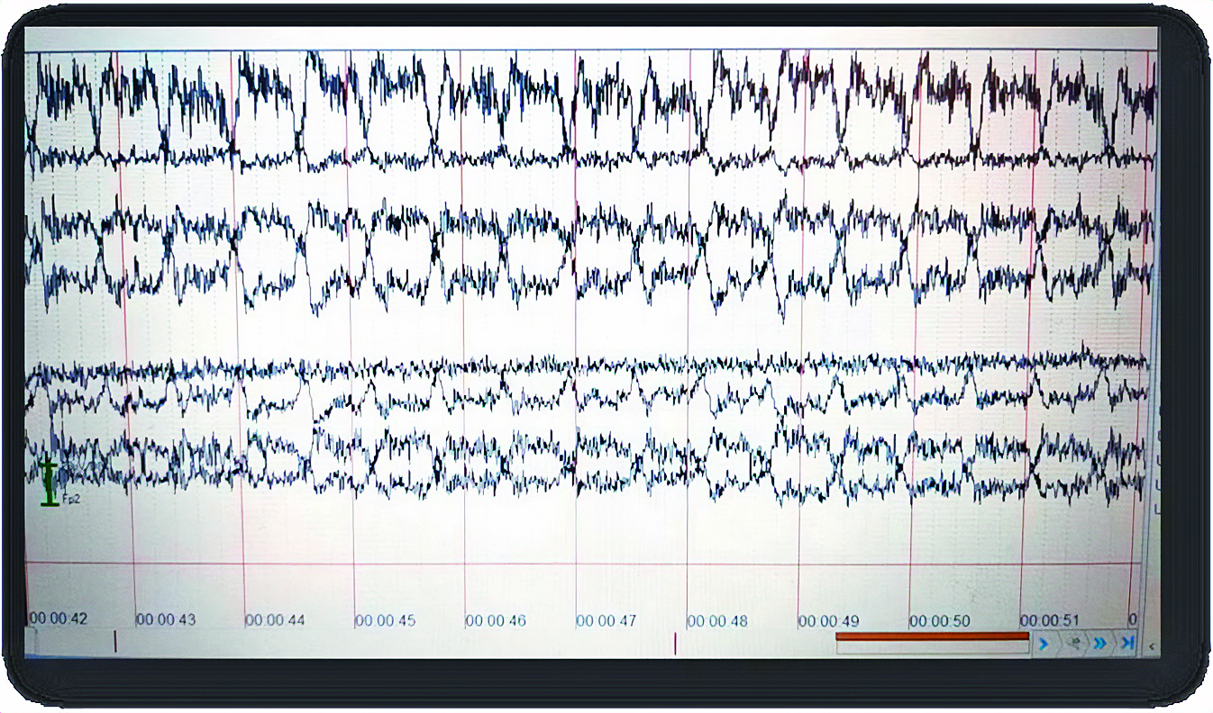
Task: Select the 00:00:48 time label
Action: (x=717, y=620)
